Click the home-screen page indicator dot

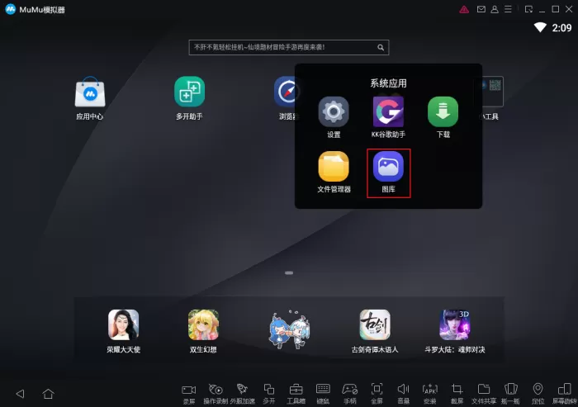click(x=289, y=272)
